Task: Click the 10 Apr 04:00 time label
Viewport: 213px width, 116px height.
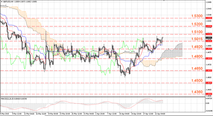Action: tap(124, 114)
